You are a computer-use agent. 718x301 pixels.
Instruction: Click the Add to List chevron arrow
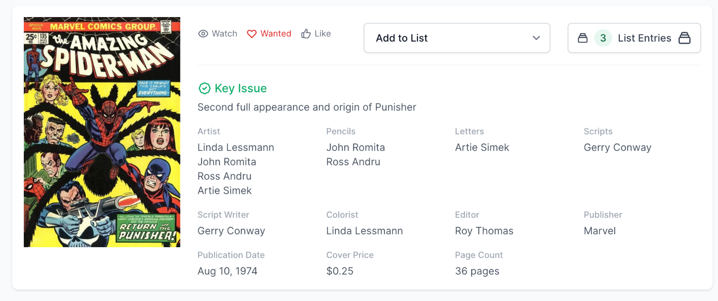coord(536,38)
